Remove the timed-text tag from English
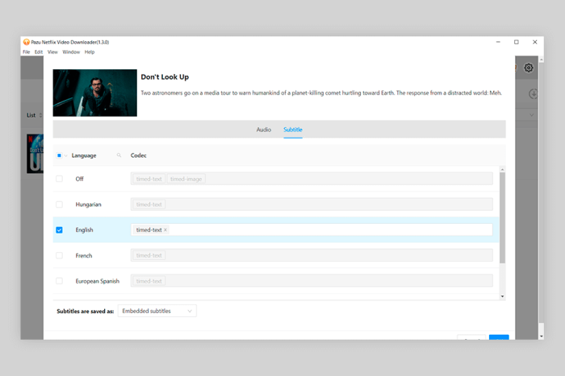Viewport: 565px width, 376px height. point(165,230)
